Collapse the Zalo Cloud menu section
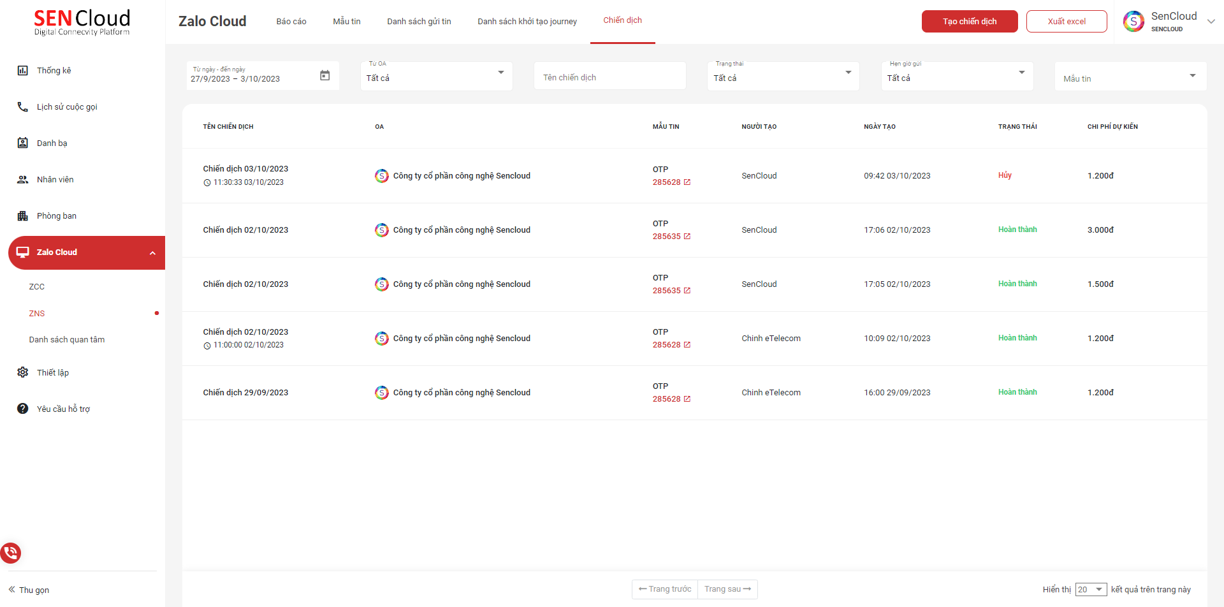The height and width of the screenshot is (607, 1224). tap(152, 253)
